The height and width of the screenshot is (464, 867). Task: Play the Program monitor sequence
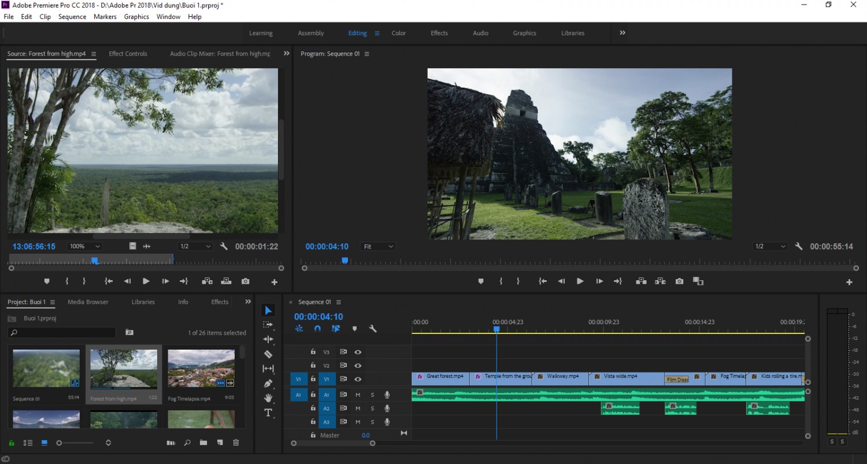580,281
